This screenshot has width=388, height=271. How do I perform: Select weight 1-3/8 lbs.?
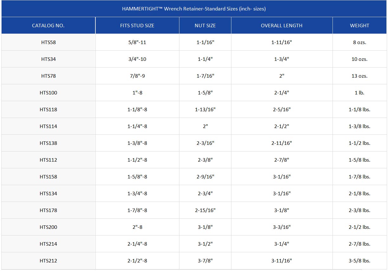[x=359, y=126]
